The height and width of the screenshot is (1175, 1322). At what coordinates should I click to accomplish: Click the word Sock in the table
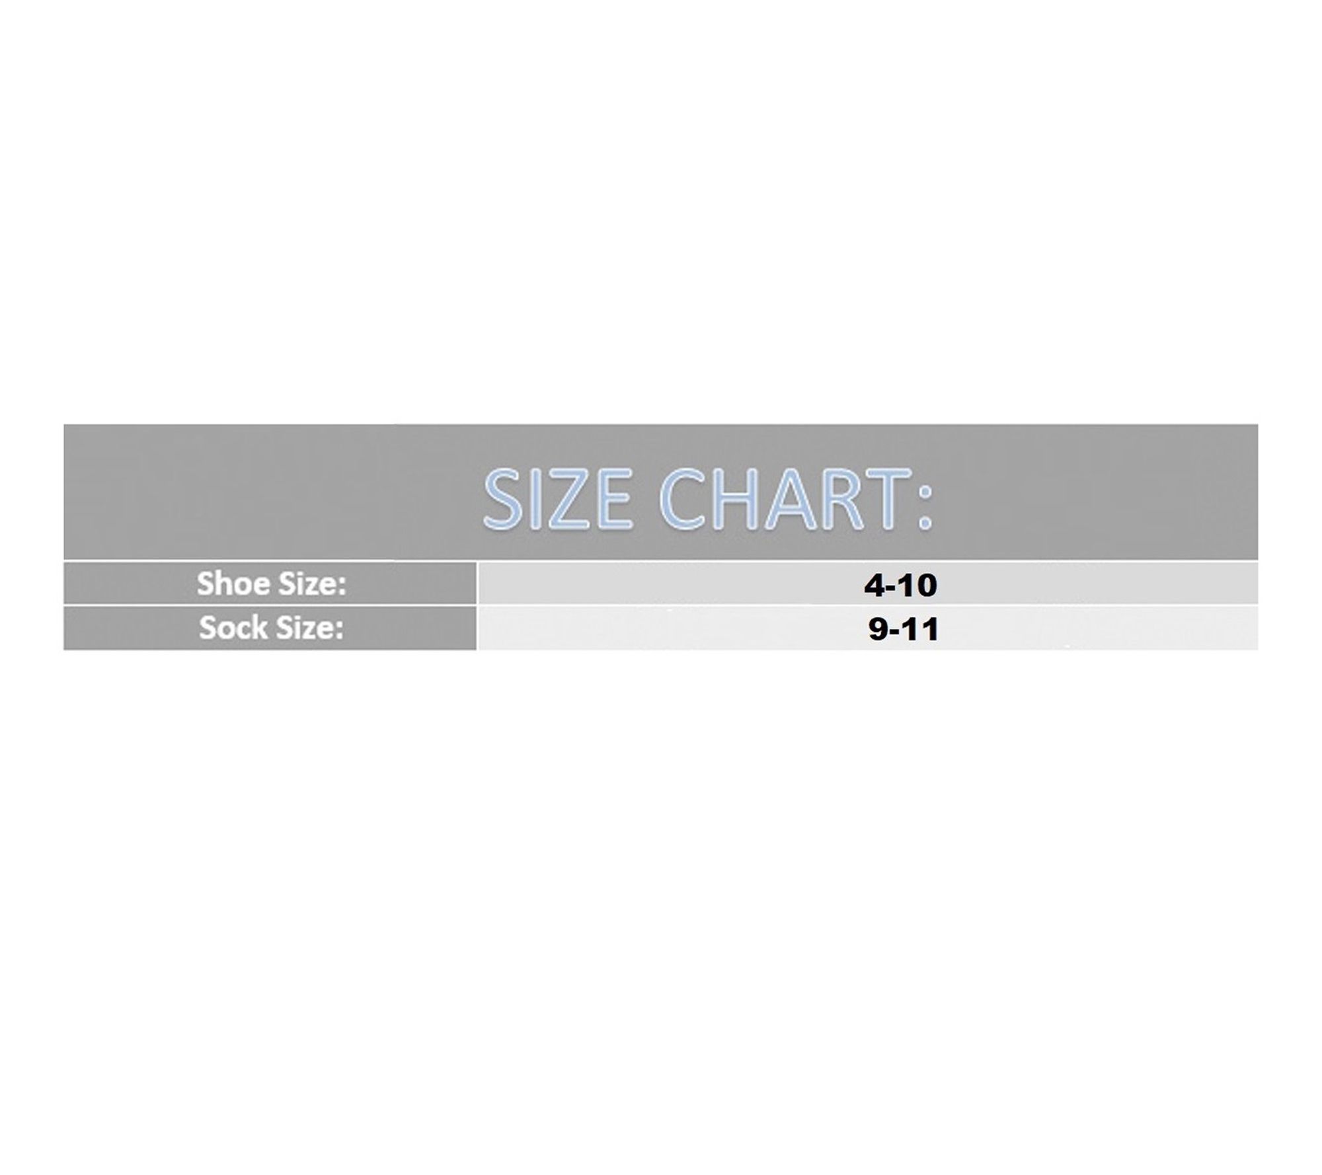point(233,628)
